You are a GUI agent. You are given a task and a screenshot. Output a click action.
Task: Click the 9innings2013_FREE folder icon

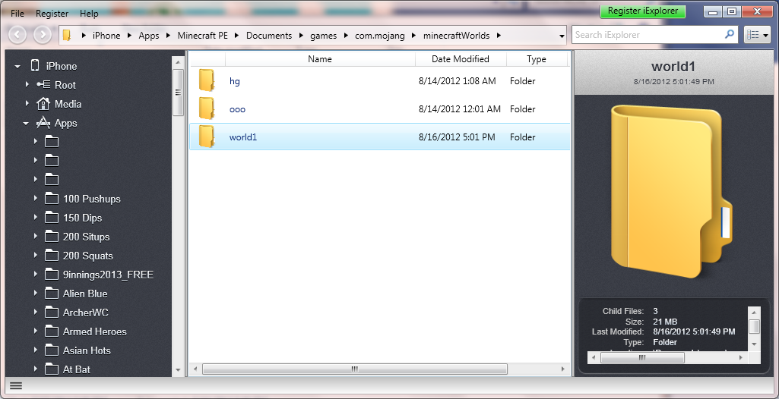coord(52,275)
